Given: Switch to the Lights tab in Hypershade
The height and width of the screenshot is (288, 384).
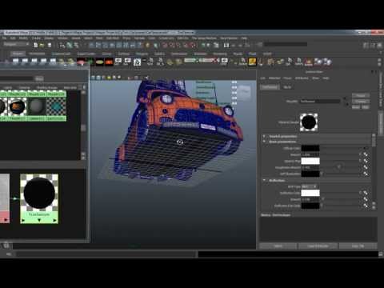Looking at the screenshot, I should [7, 88].
